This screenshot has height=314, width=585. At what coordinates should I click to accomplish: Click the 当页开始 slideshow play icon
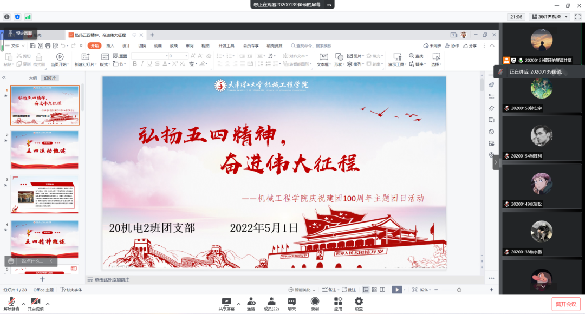(60, 56)
